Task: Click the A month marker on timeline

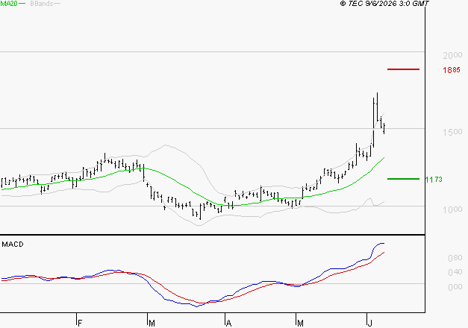Action: pos(228,324)
